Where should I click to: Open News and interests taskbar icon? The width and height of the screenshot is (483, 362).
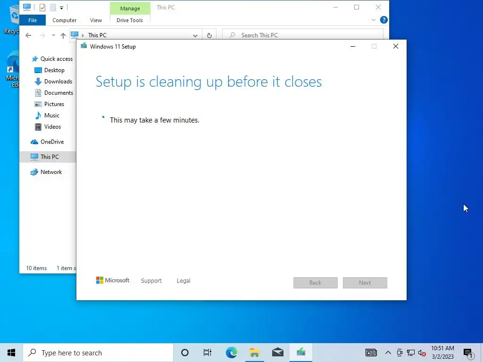[371, 353]
